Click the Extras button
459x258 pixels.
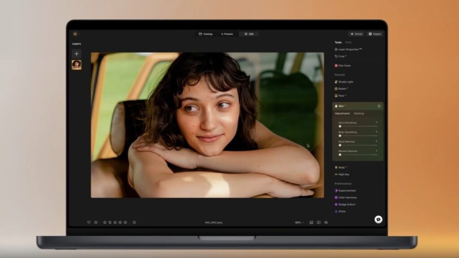[x=356, y=34]
